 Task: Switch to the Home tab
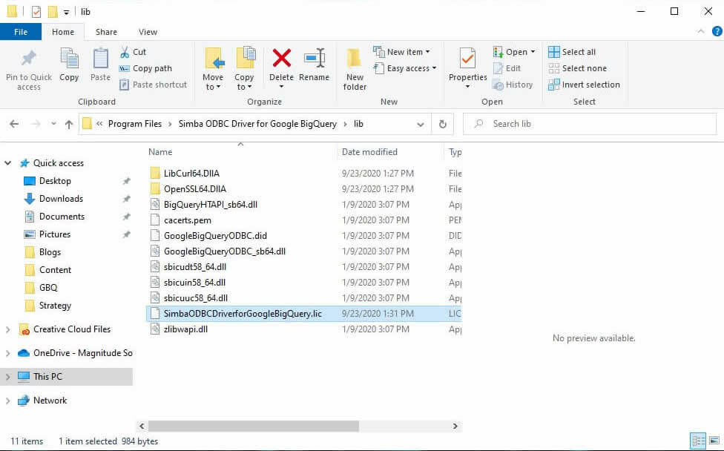pos(63,32)
